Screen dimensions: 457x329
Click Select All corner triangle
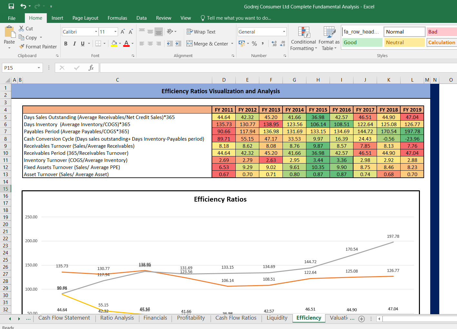pyautogui.click(x=8, y=80)
